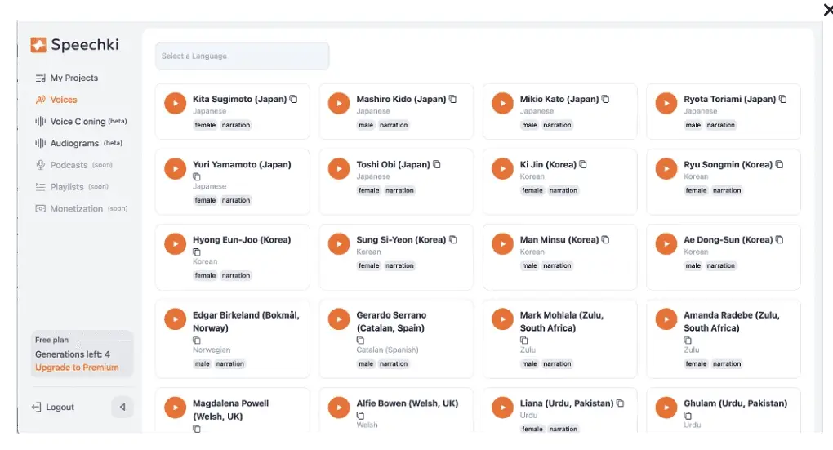This screenshot has width=833, height=450.
Task: Play Gerardo Serrano Catalan voice sample
Action: tap(338, 319)
